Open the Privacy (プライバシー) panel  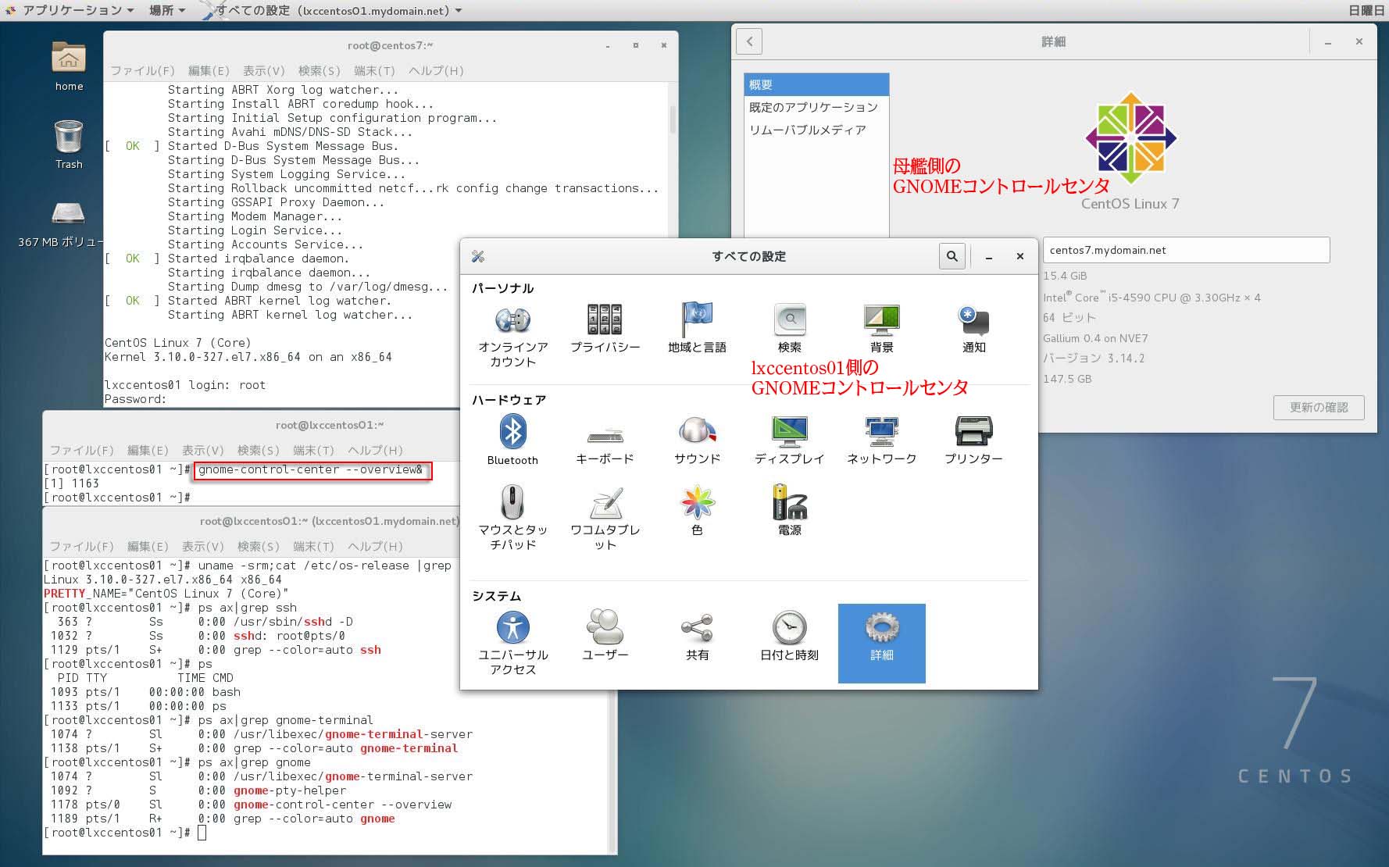[605, 329]
